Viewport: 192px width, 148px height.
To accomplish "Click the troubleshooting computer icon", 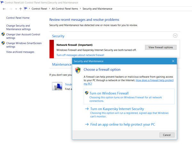I will [x=58, y=86].
